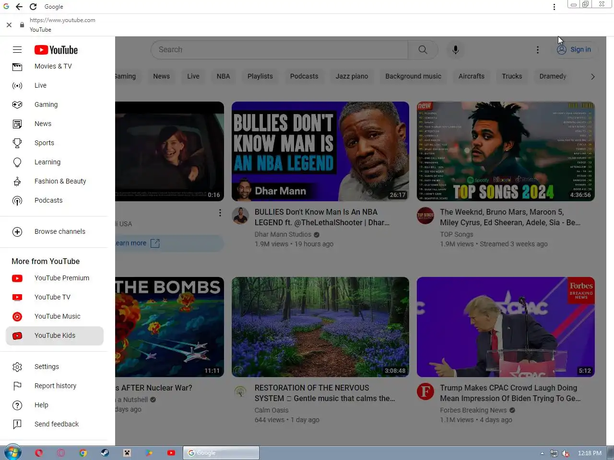Go back with the browser back arrow
Image resolution: width=614 pixels, height=460 pixels.
pos(19,7)
